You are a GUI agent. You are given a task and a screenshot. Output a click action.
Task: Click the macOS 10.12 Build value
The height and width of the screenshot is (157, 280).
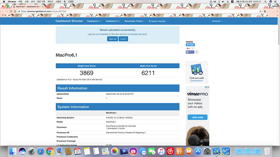pos(119,118)
